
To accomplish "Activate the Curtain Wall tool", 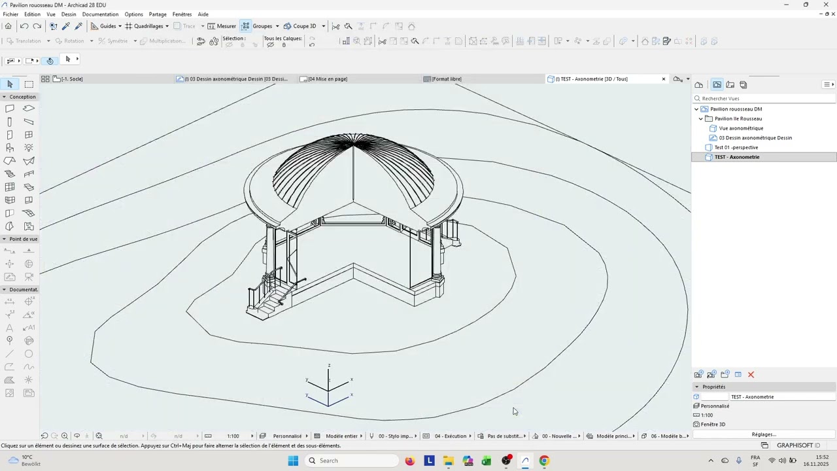I will 10,187.
